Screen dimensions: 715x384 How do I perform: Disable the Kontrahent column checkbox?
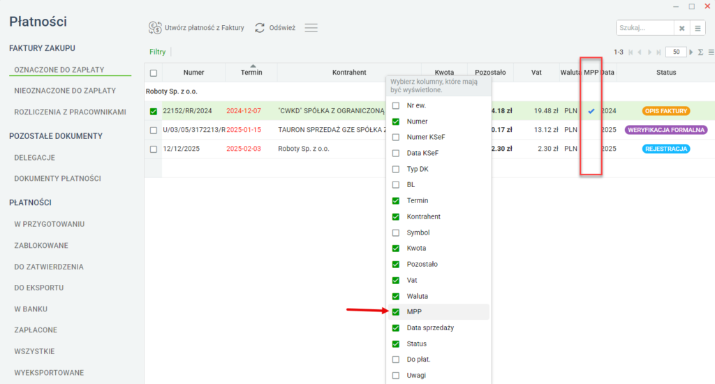coord(396,217)
